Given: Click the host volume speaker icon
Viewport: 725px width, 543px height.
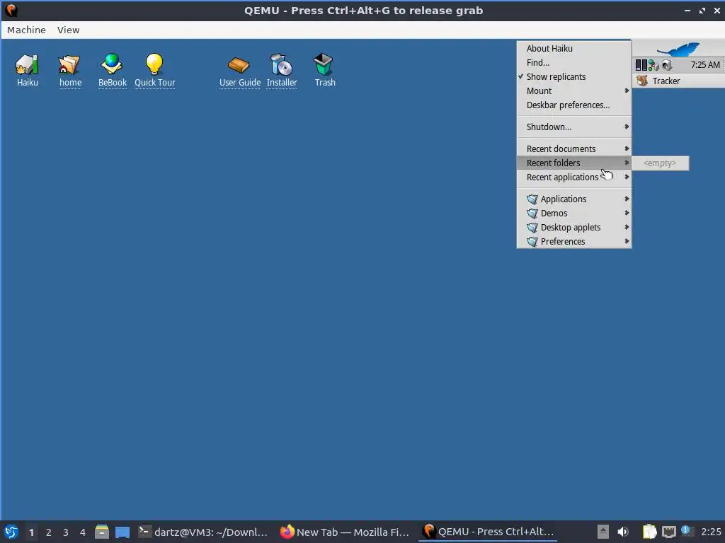Looking at the screenshot, I should coord(623,532).
